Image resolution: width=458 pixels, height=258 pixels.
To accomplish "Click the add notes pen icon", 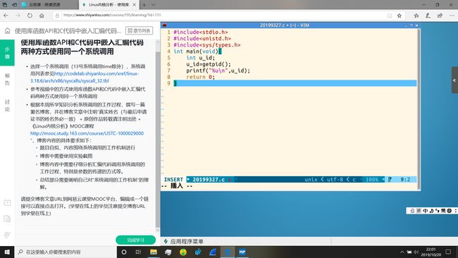I will 428,16.
